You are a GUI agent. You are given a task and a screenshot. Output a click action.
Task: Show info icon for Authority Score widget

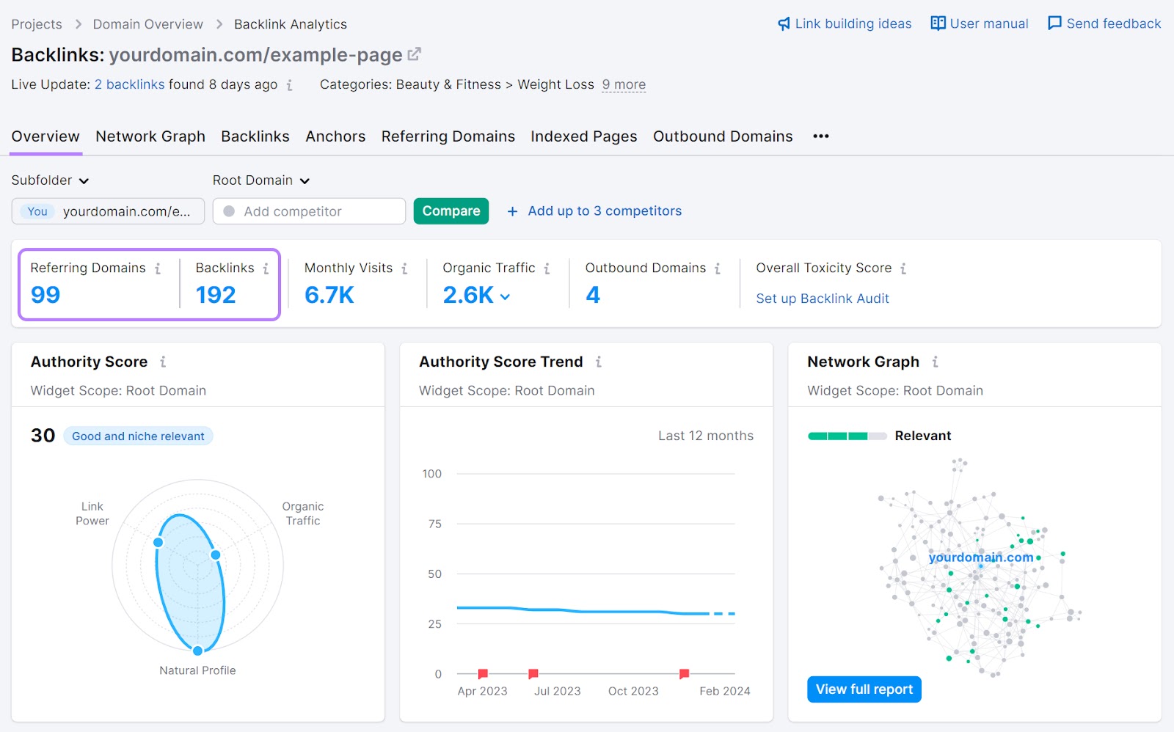pos(163,362)
